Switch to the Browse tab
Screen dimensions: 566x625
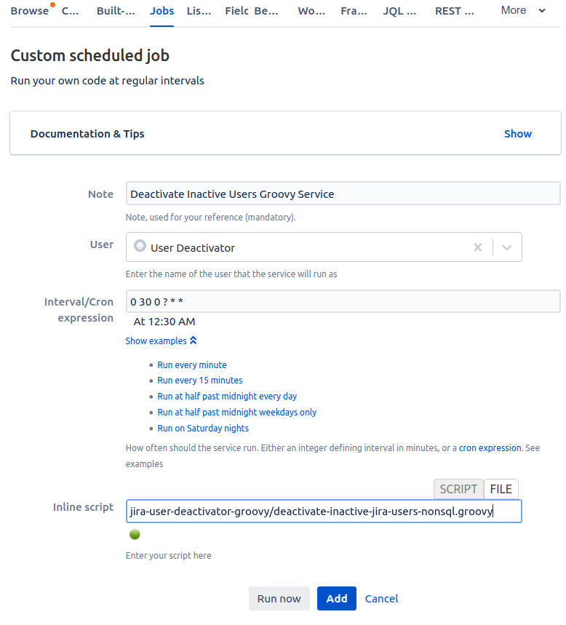click(x=30, y=11)
